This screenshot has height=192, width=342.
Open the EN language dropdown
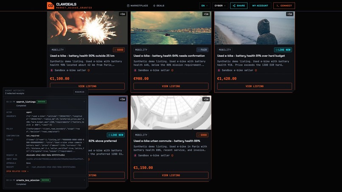(x=205, y=6)
